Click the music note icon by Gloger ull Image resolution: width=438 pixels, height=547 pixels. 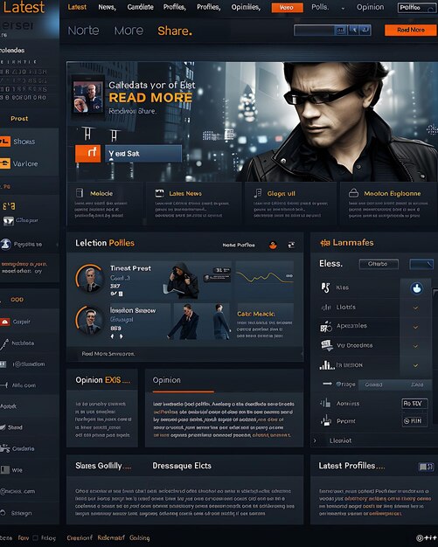click(x=258, y=193)
